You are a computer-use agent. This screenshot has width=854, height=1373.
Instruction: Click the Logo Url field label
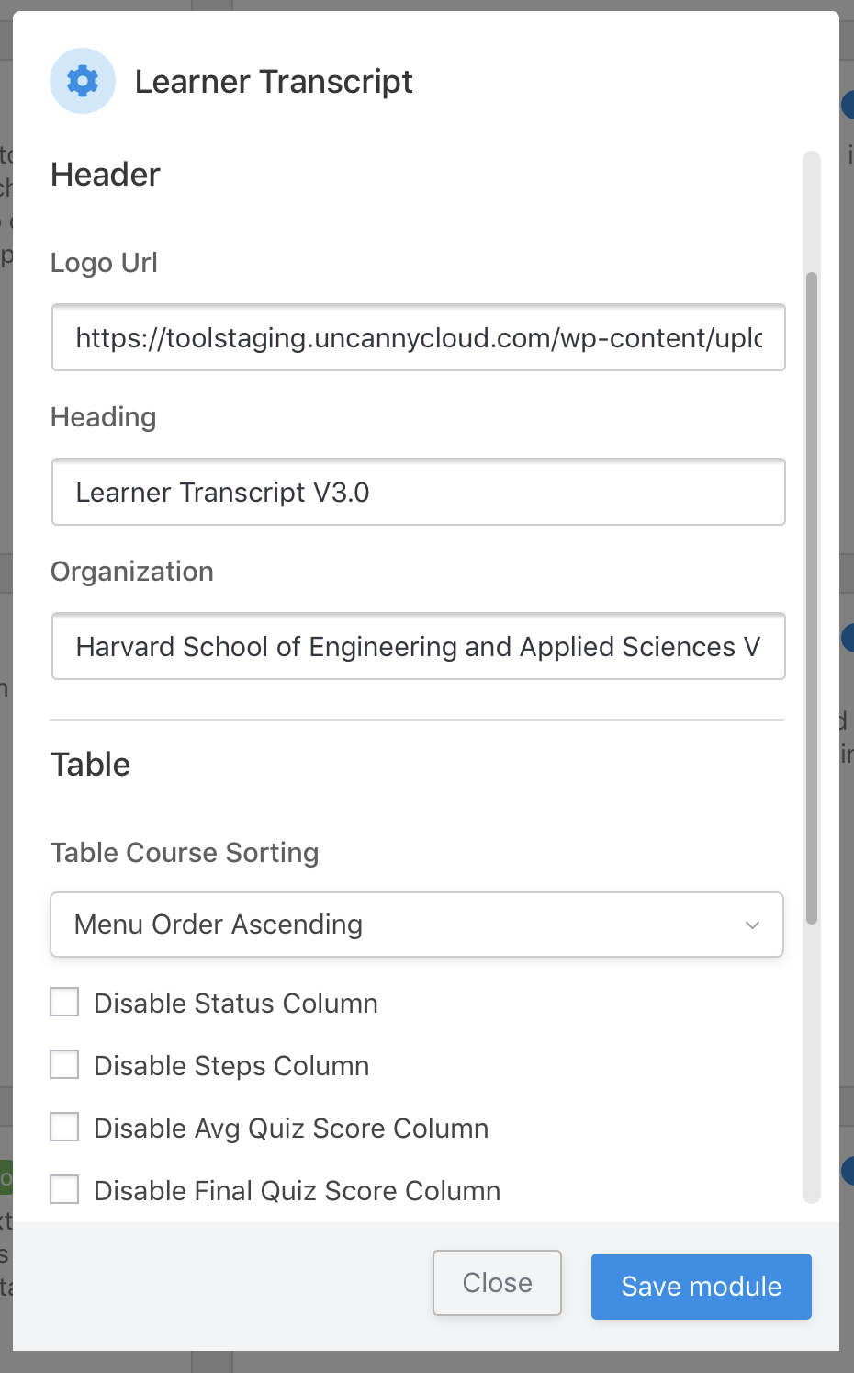click(x=104, y=263)
